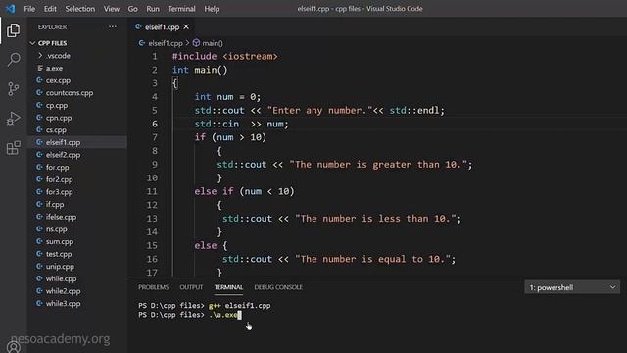
Task: Click the VS Code logo icon
Action: coord(10,9)
